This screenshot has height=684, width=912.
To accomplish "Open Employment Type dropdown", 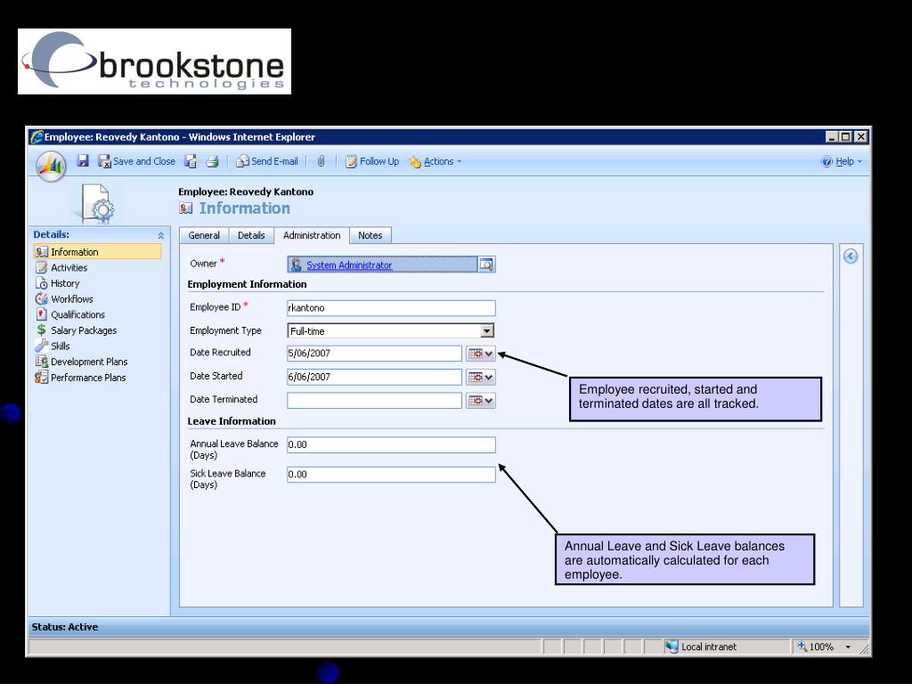I will coord(487,330).
